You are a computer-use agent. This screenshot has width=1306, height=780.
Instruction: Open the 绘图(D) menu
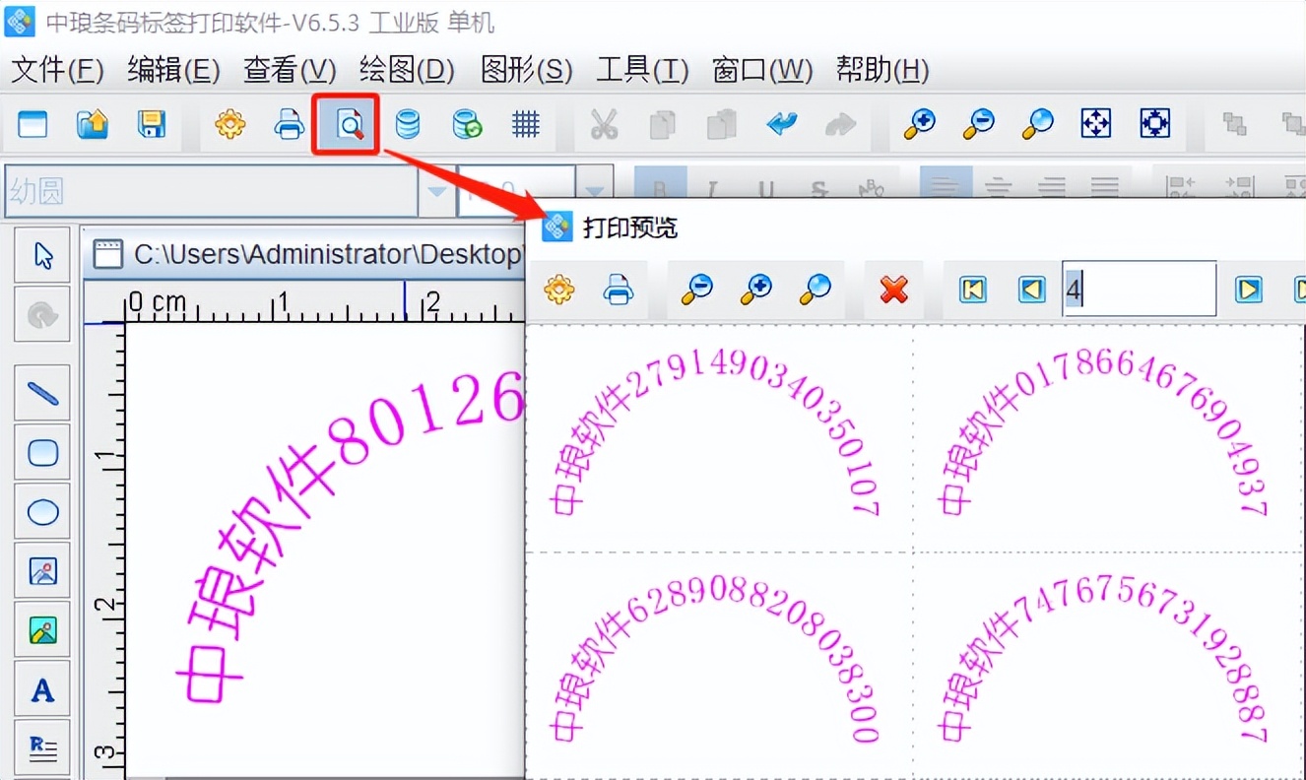406,70
